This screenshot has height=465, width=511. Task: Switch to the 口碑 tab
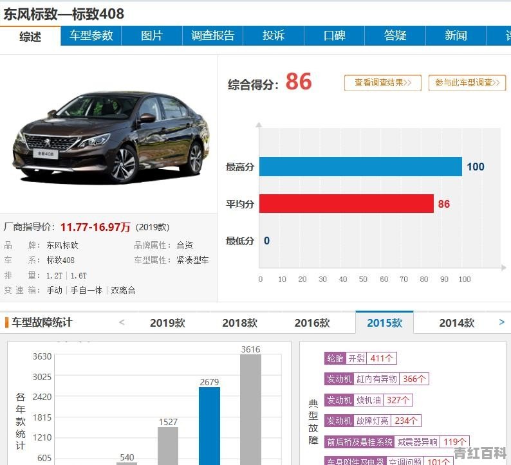pos(335,35)
